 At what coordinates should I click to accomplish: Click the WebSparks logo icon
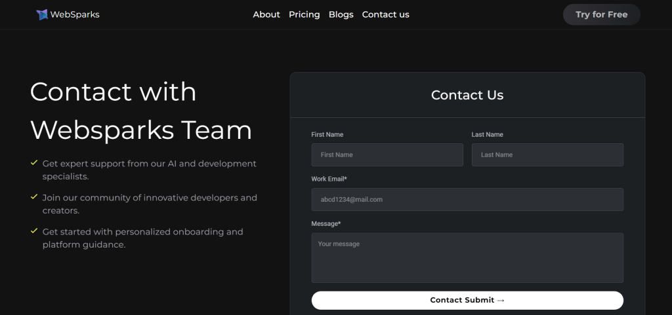42,14
